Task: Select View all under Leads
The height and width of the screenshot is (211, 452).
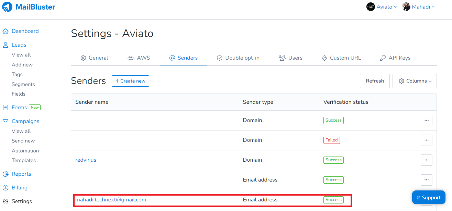Action: point(21,55)
